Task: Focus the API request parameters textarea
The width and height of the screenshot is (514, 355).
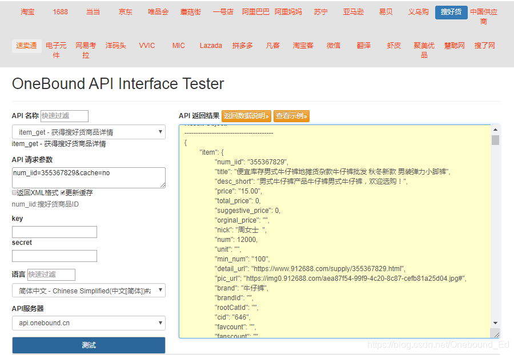Action: 89,177
